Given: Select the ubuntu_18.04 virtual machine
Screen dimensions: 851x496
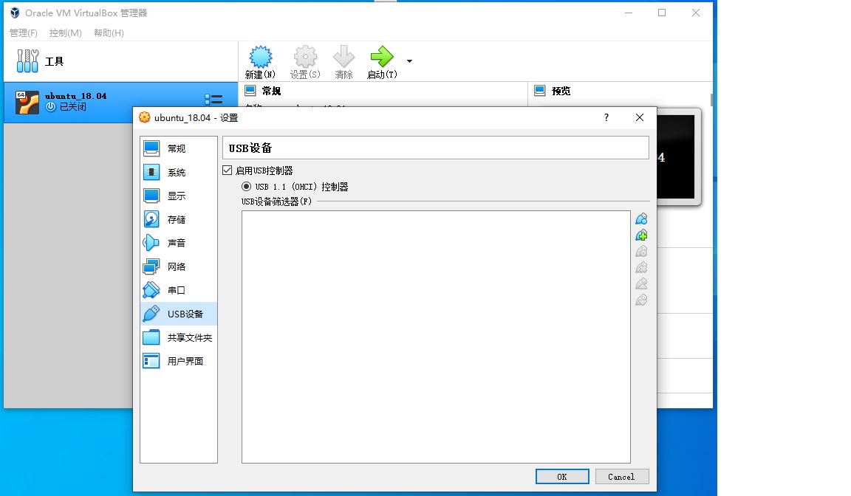Looking at the screenshot, I should 120,103.
